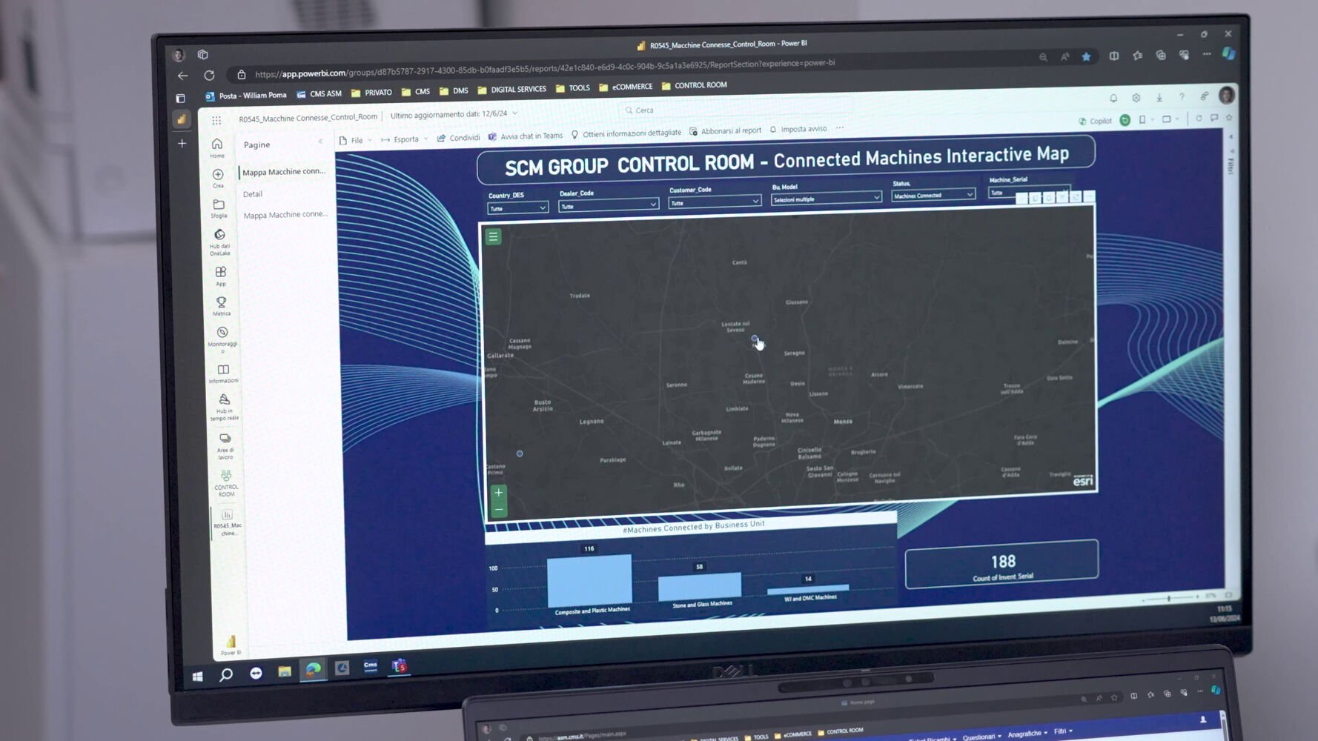The width and height of the screenshot is (1318, 741).
Task: Open Power BI settings gear
Action: tap(1136, 98)
